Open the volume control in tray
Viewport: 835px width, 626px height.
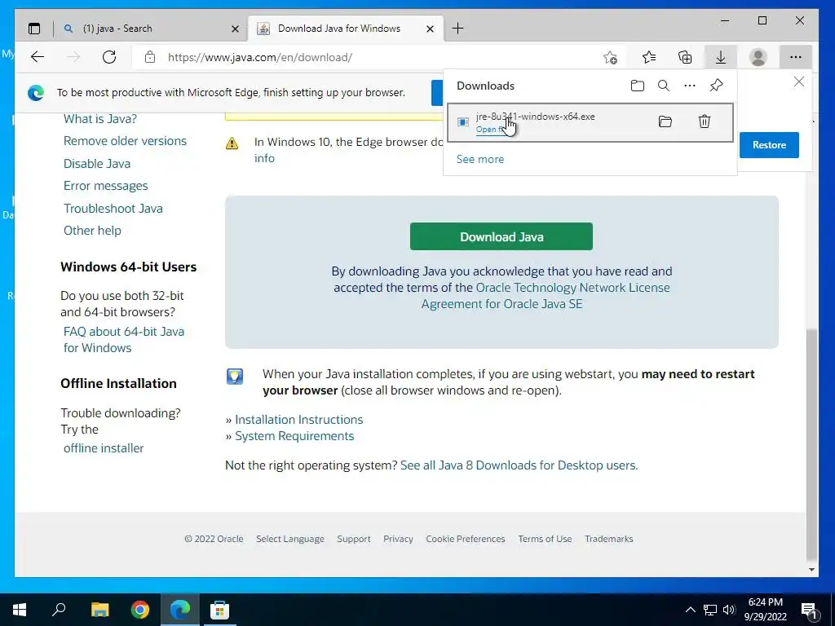729,610
